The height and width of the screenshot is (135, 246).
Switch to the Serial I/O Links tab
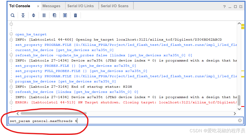(x=81, y=6)
